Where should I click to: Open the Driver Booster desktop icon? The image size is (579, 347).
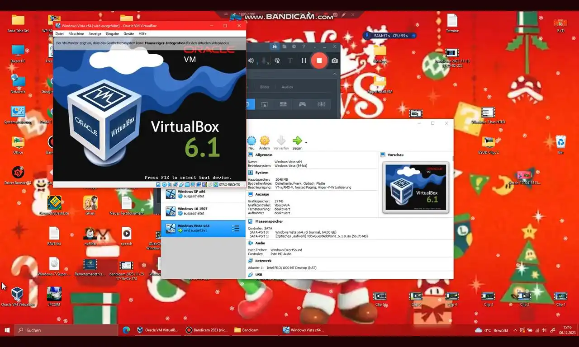18,175
